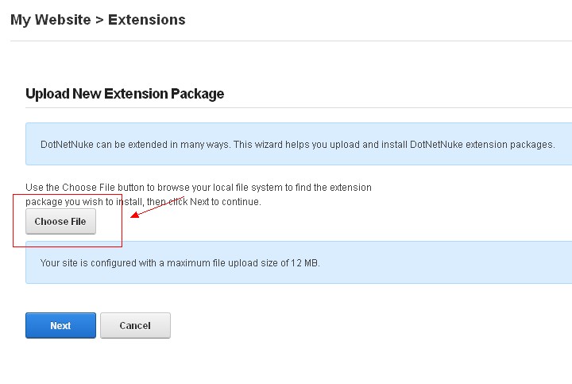Click the Choose File button
Image resolution: width=572 pixels, height=384 pixels.
click(x=60, y=222)
